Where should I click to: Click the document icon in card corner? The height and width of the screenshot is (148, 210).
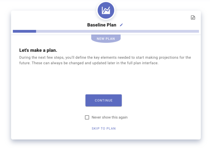click(x=193, y=18)
